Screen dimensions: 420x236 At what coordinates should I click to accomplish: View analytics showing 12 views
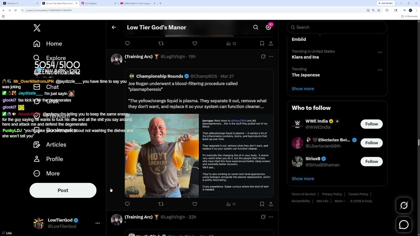tap(231, 43)
